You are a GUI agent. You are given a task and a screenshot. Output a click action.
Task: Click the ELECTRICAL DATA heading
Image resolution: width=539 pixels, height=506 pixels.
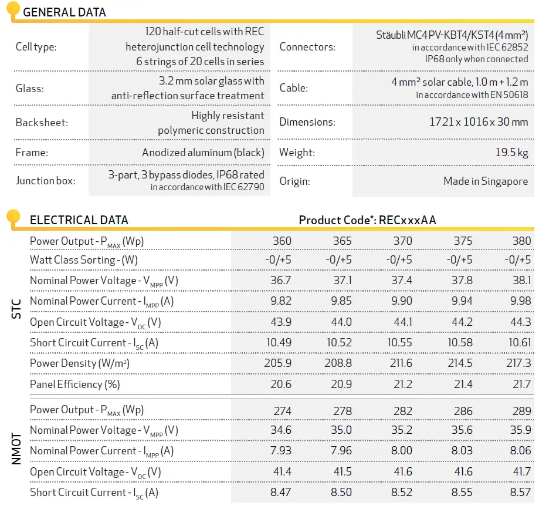point(79,220)
